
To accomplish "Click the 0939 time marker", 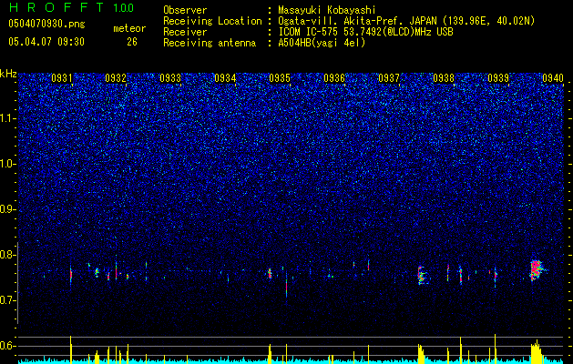I will pos(498,77).
